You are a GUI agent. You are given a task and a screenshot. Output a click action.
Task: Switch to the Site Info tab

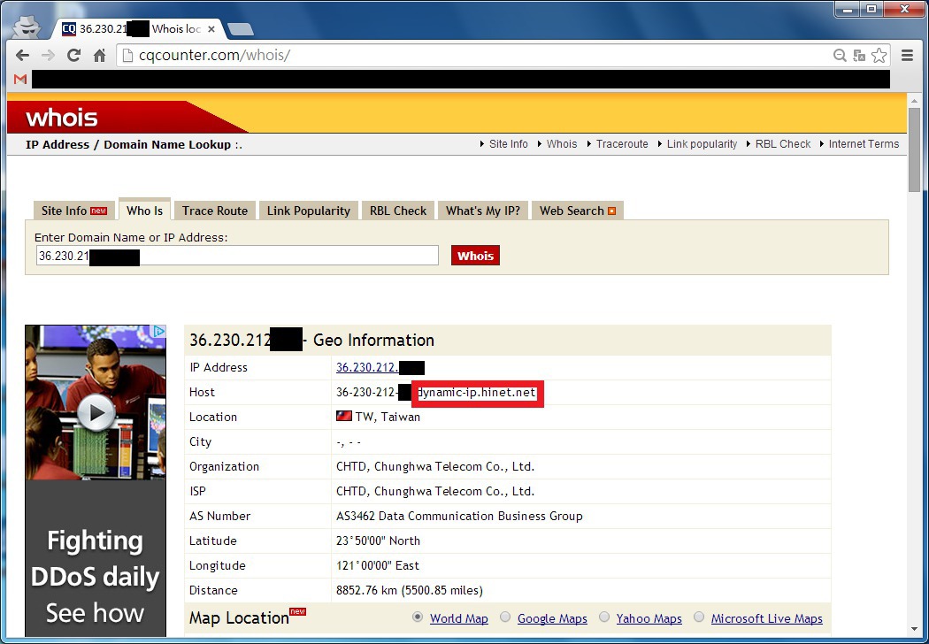click(73, 211)
